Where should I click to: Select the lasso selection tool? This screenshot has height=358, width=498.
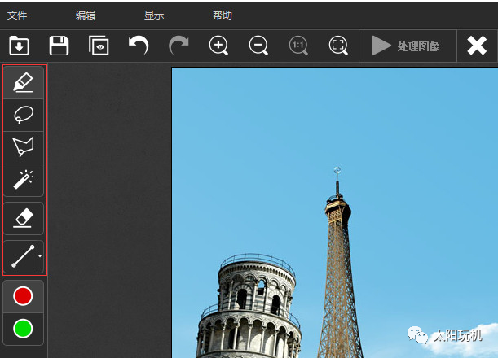pos(24,115)
